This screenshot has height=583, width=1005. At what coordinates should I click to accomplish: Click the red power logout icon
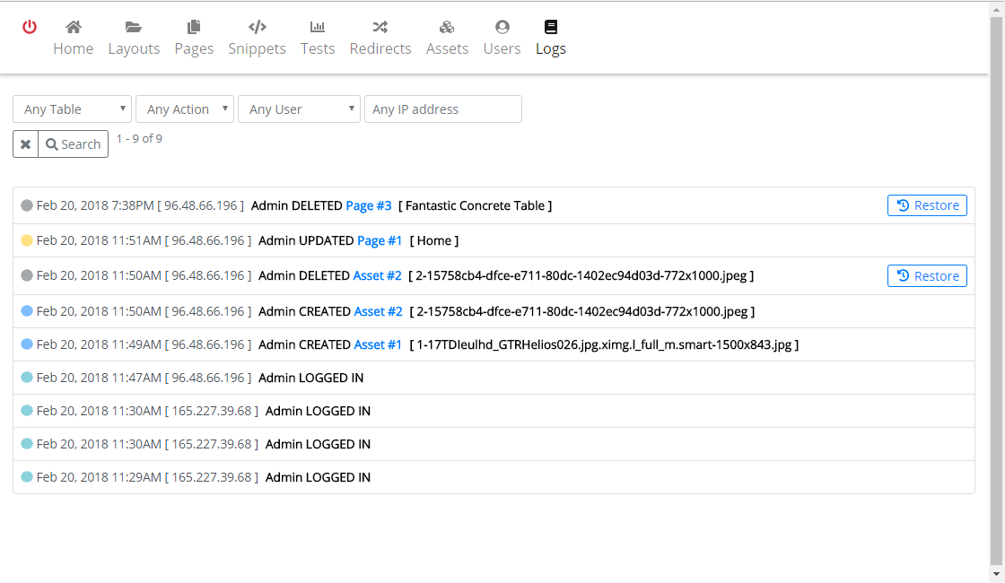30,27
